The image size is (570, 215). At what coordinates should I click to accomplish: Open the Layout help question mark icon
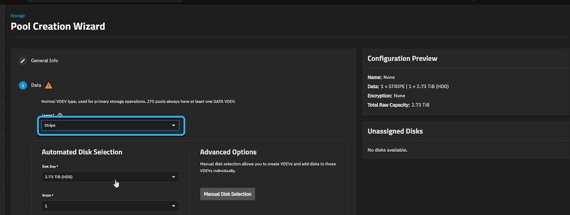click(x=60, y=115)
